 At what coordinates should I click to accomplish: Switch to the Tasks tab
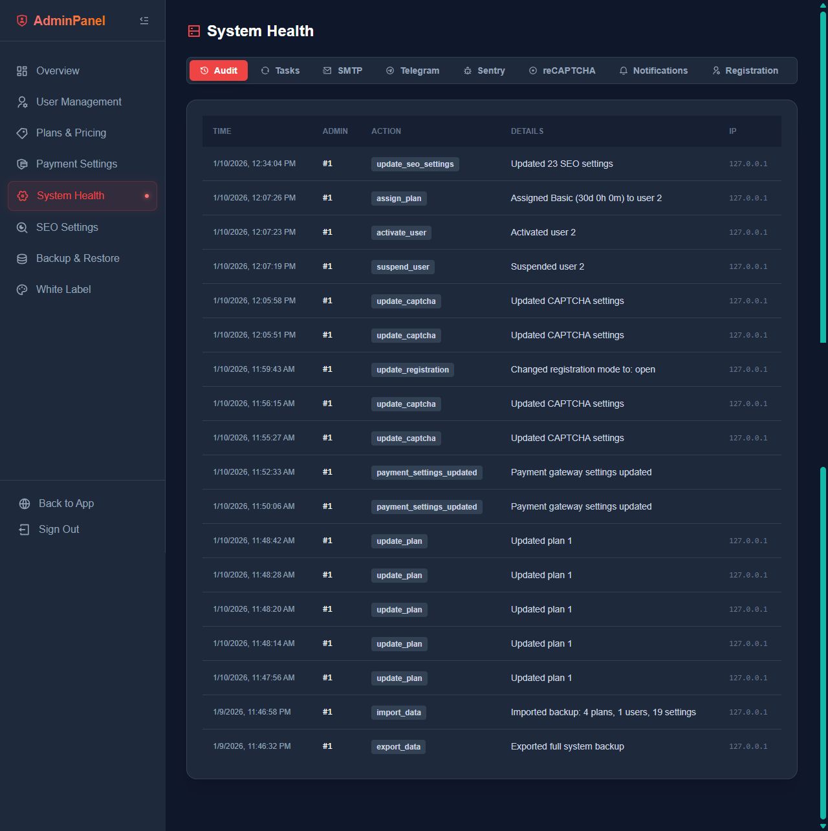pyautogui.click(x=280, y=70)
